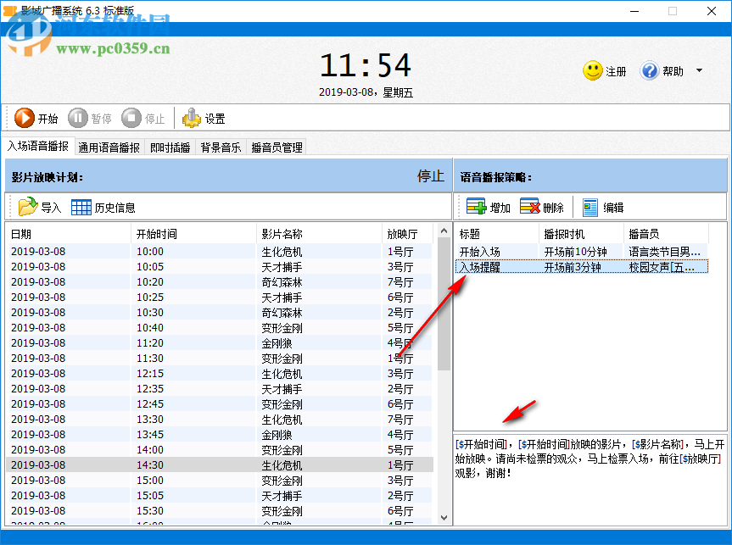Click the 帮助 (Help) question mark icon
Screen dimensions: 732x545
click(x=648, y=71)
